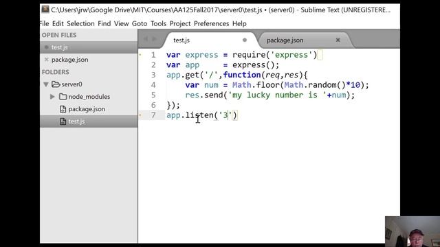
Task: Click the webcam video thumbnail
Action: click(412, 231)
